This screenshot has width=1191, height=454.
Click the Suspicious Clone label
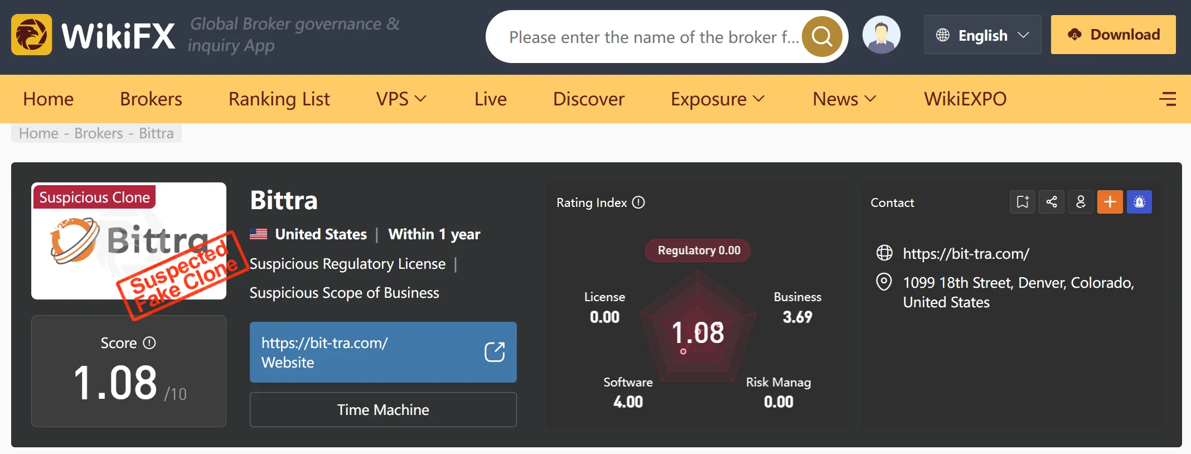tap(94, 197)
